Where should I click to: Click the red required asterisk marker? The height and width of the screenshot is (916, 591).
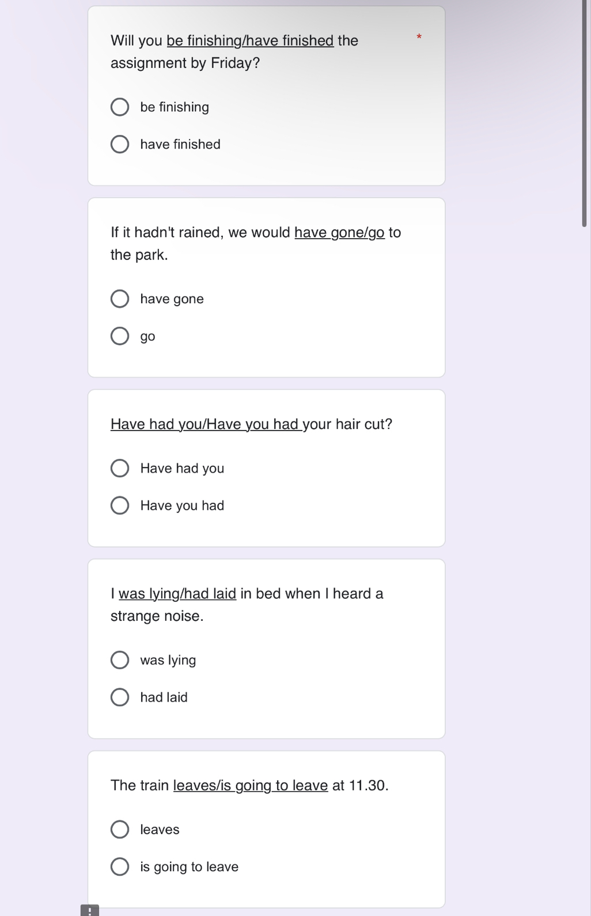tap(419, 37)
